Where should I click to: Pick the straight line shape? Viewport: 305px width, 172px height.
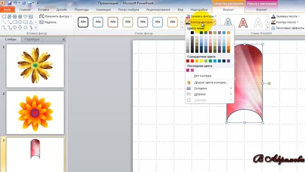click(x=4, y=22)
